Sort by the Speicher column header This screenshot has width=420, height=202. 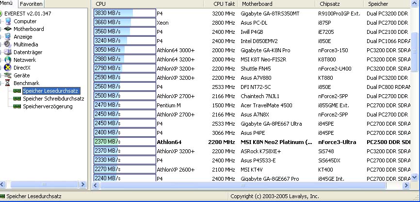click(x=387, y=4)
